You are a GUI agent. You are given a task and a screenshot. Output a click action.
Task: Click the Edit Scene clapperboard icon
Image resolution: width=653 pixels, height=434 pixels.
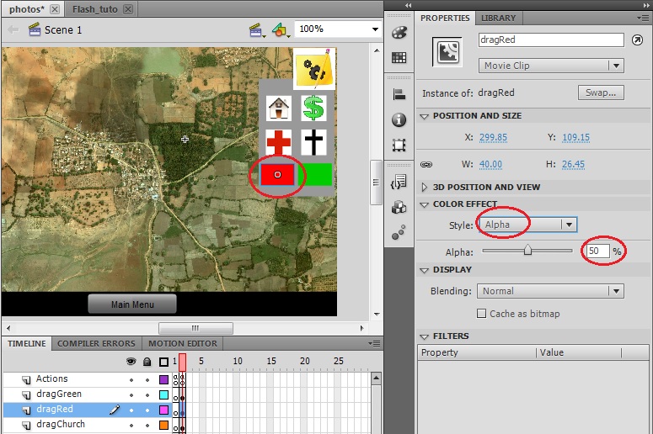point(257,30)
